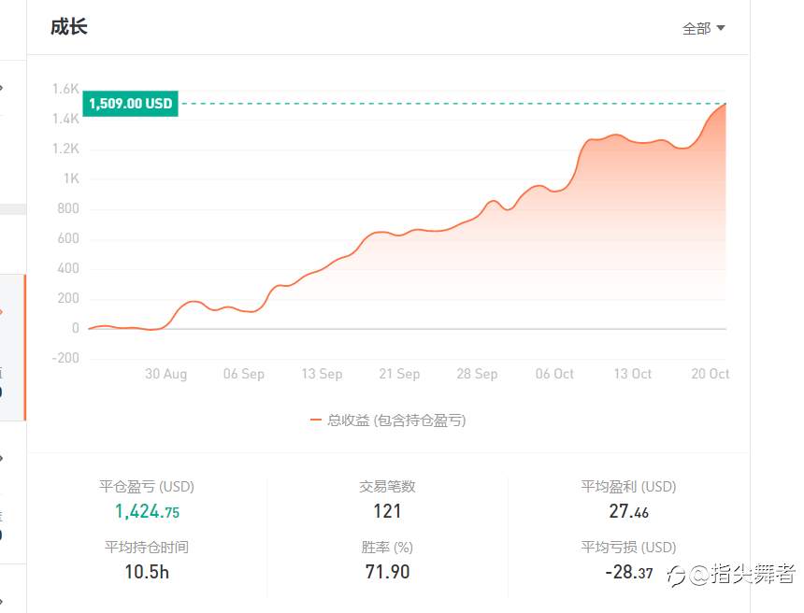Select the highlighted orange-bordered sidebar item
Image resolution: width=804 pixels, height=613 pixels.
click(x=13, y=348)
